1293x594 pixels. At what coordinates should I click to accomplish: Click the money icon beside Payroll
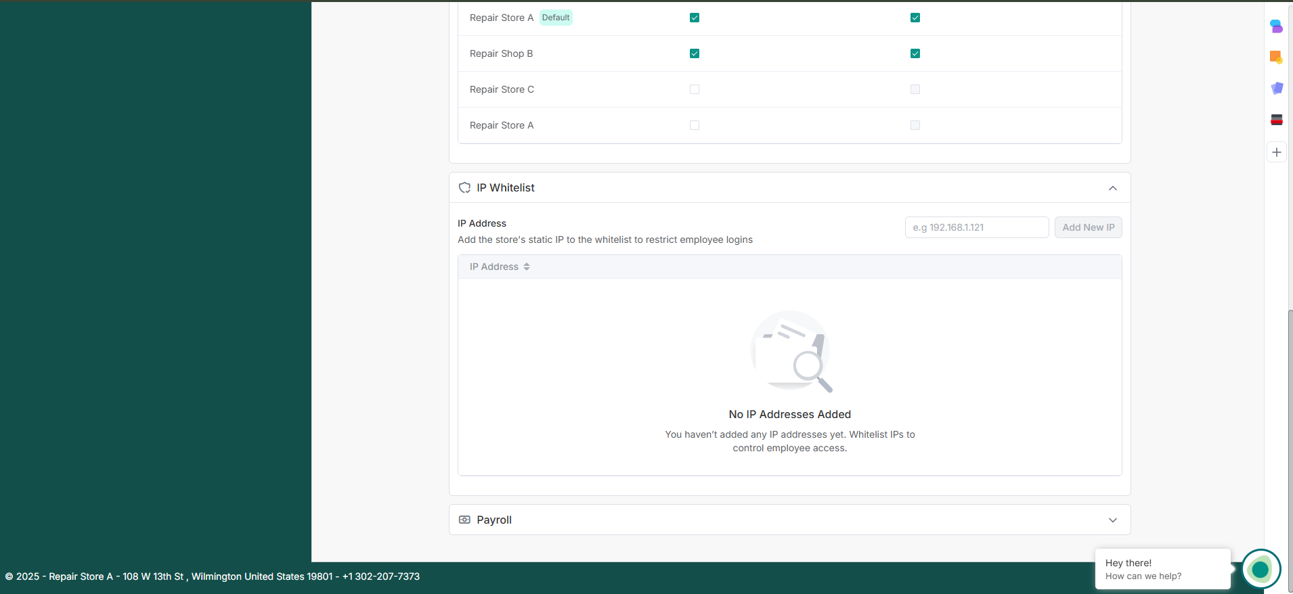(x=464, y=520)
